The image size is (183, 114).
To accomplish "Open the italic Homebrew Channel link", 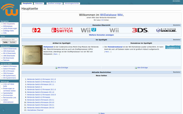I will (x=35, y=110).
